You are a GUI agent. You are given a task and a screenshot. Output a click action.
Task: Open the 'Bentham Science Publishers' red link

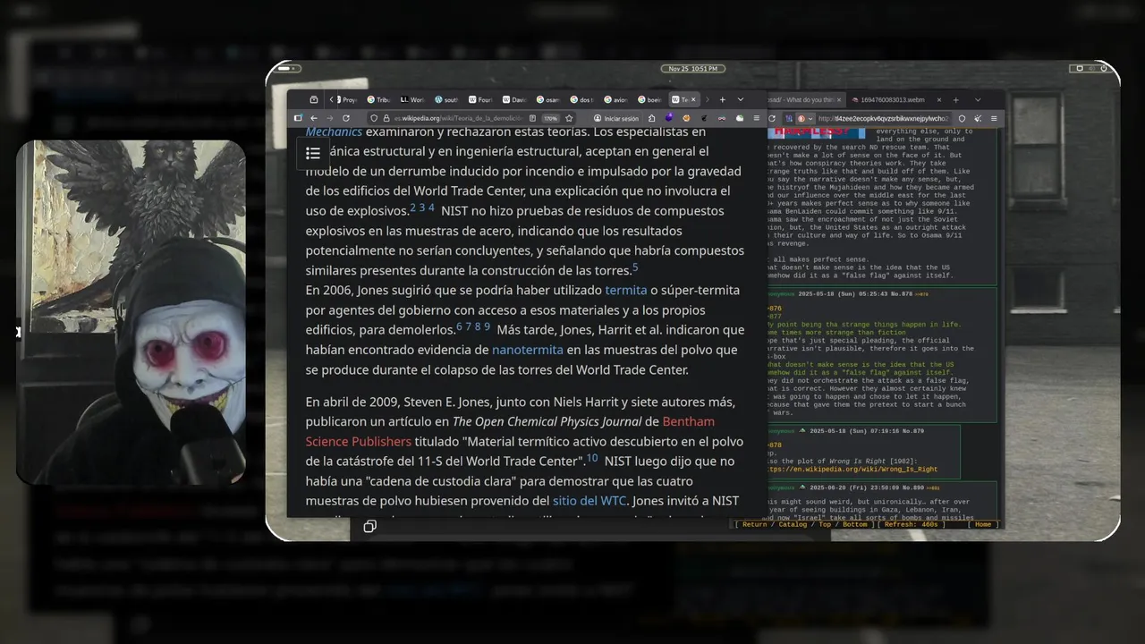point(510,431)
